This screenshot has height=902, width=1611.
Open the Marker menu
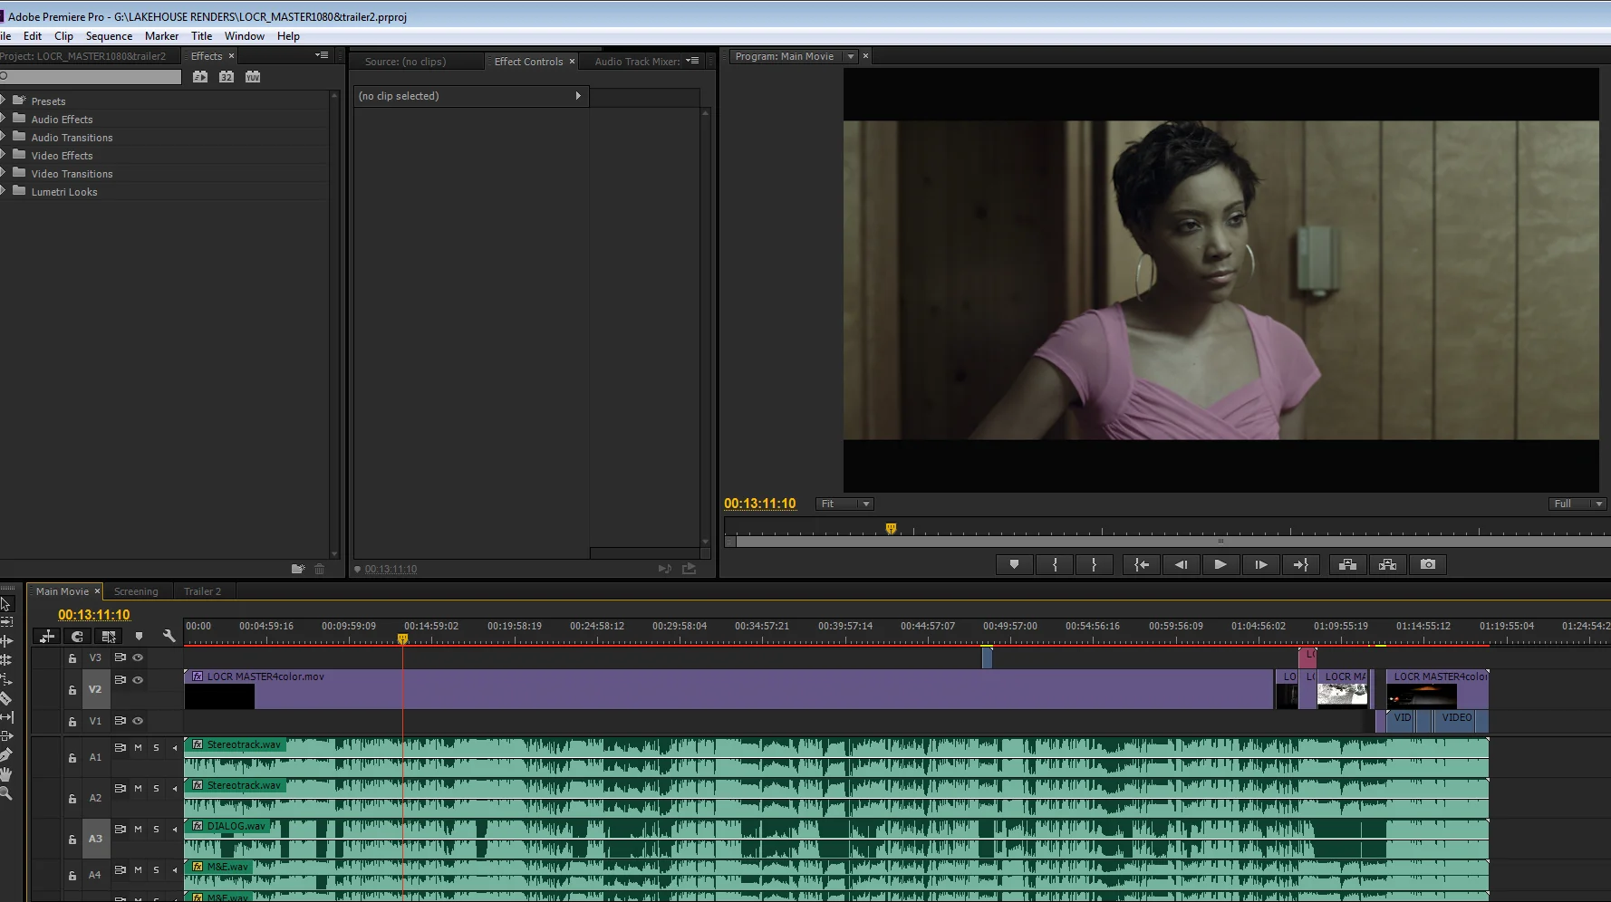point(161,36)
